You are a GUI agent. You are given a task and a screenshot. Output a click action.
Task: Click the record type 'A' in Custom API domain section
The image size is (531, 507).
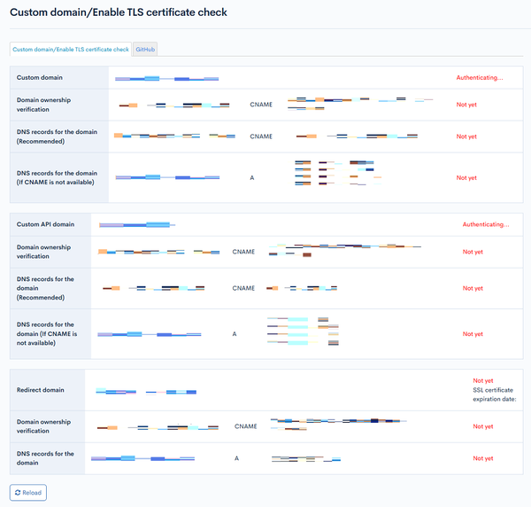[x=235, y=334]
